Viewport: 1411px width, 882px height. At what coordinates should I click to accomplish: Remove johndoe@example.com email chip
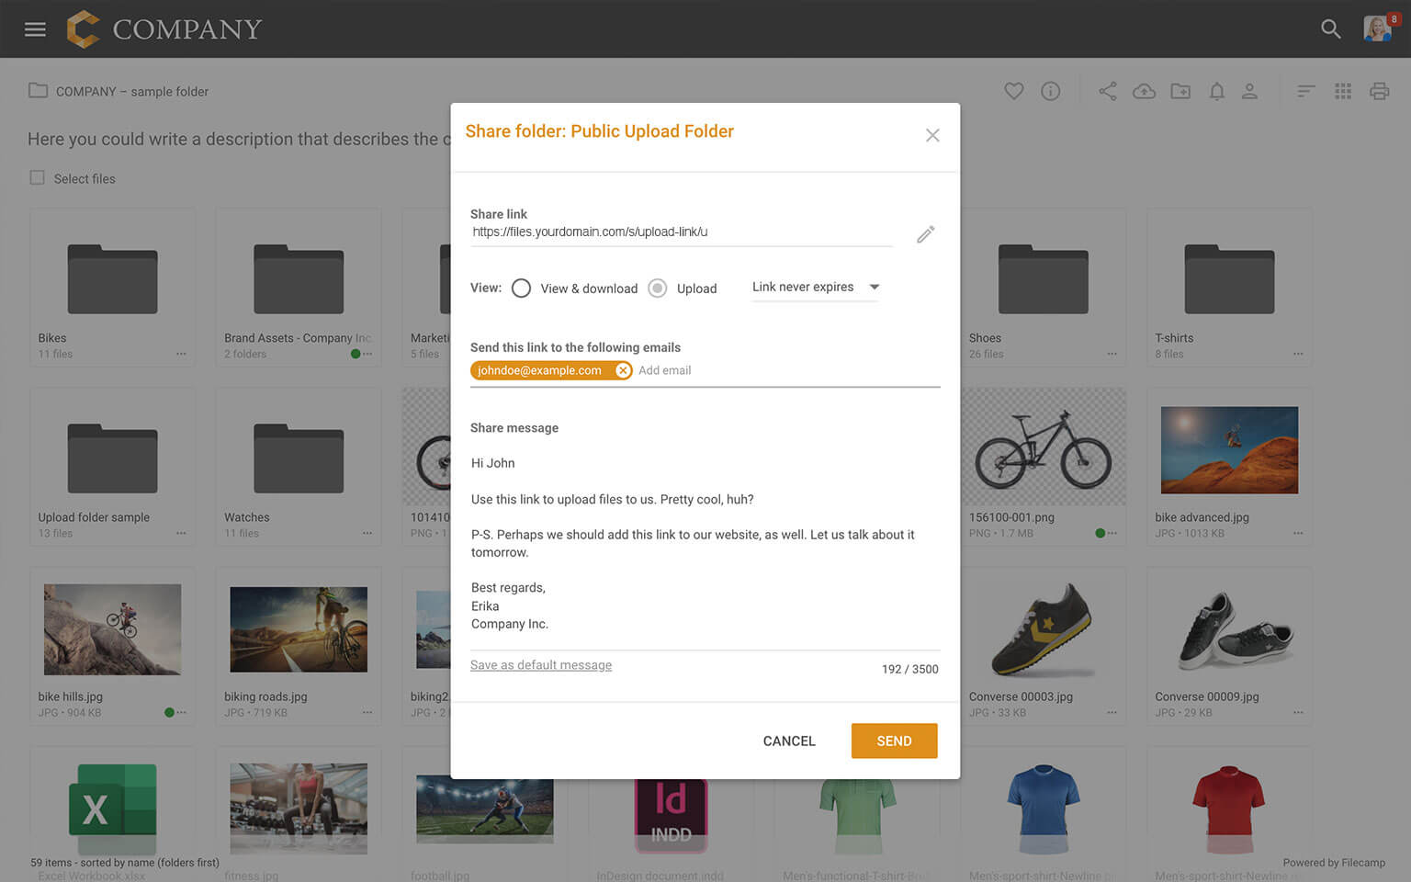point(623,370)
